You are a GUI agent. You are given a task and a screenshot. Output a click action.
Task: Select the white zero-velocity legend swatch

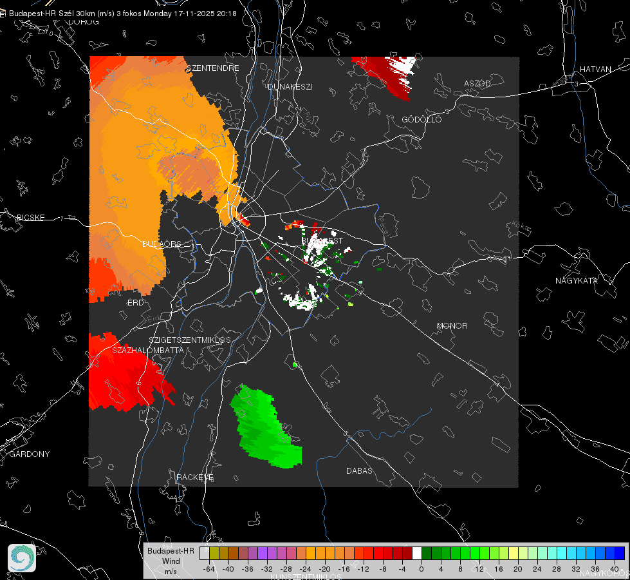417,554
